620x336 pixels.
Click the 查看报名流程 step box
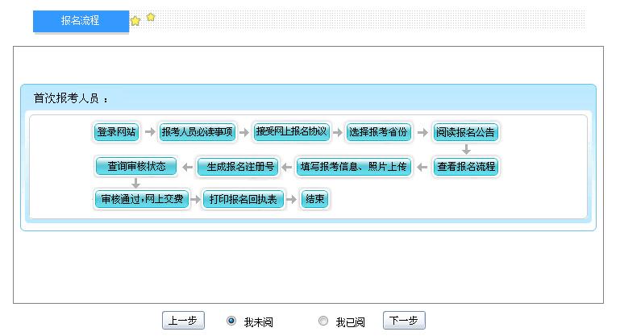(465, 167)
